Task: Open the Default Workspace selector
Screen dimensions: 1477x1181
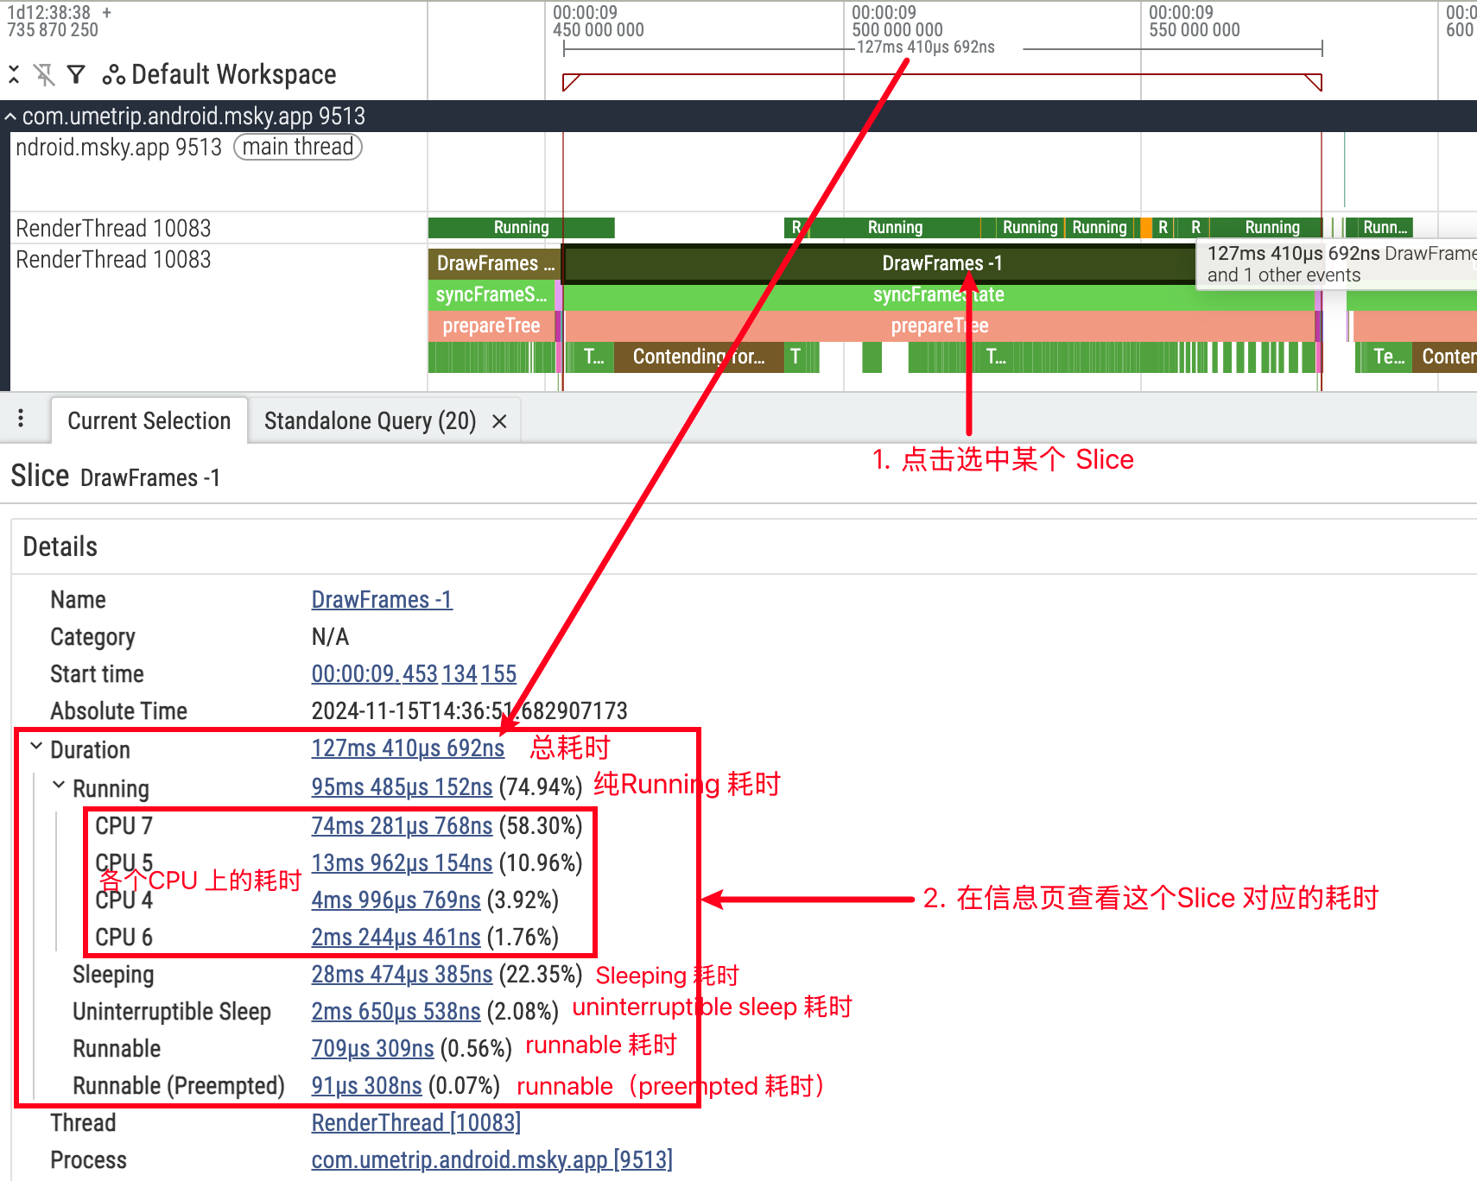Action: point(220,75)
